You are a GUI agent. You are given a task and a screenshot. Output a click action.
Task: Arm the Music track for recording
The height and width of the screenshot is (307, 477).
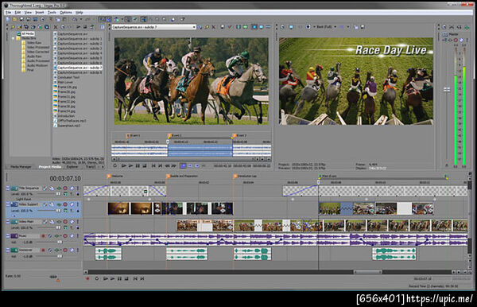(x=44, y=235)
